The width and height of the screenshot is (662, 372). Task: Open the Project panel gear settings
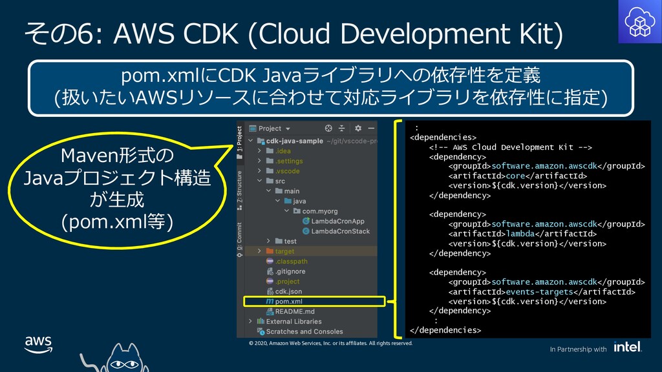358,129
